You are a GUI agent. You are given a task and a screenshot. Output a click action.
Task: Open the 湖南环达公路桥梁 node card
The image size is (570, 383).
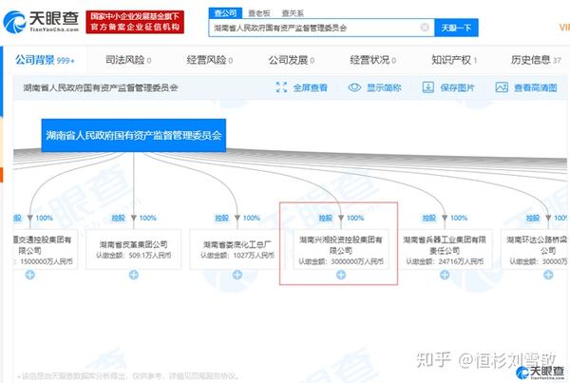point(535,249)
